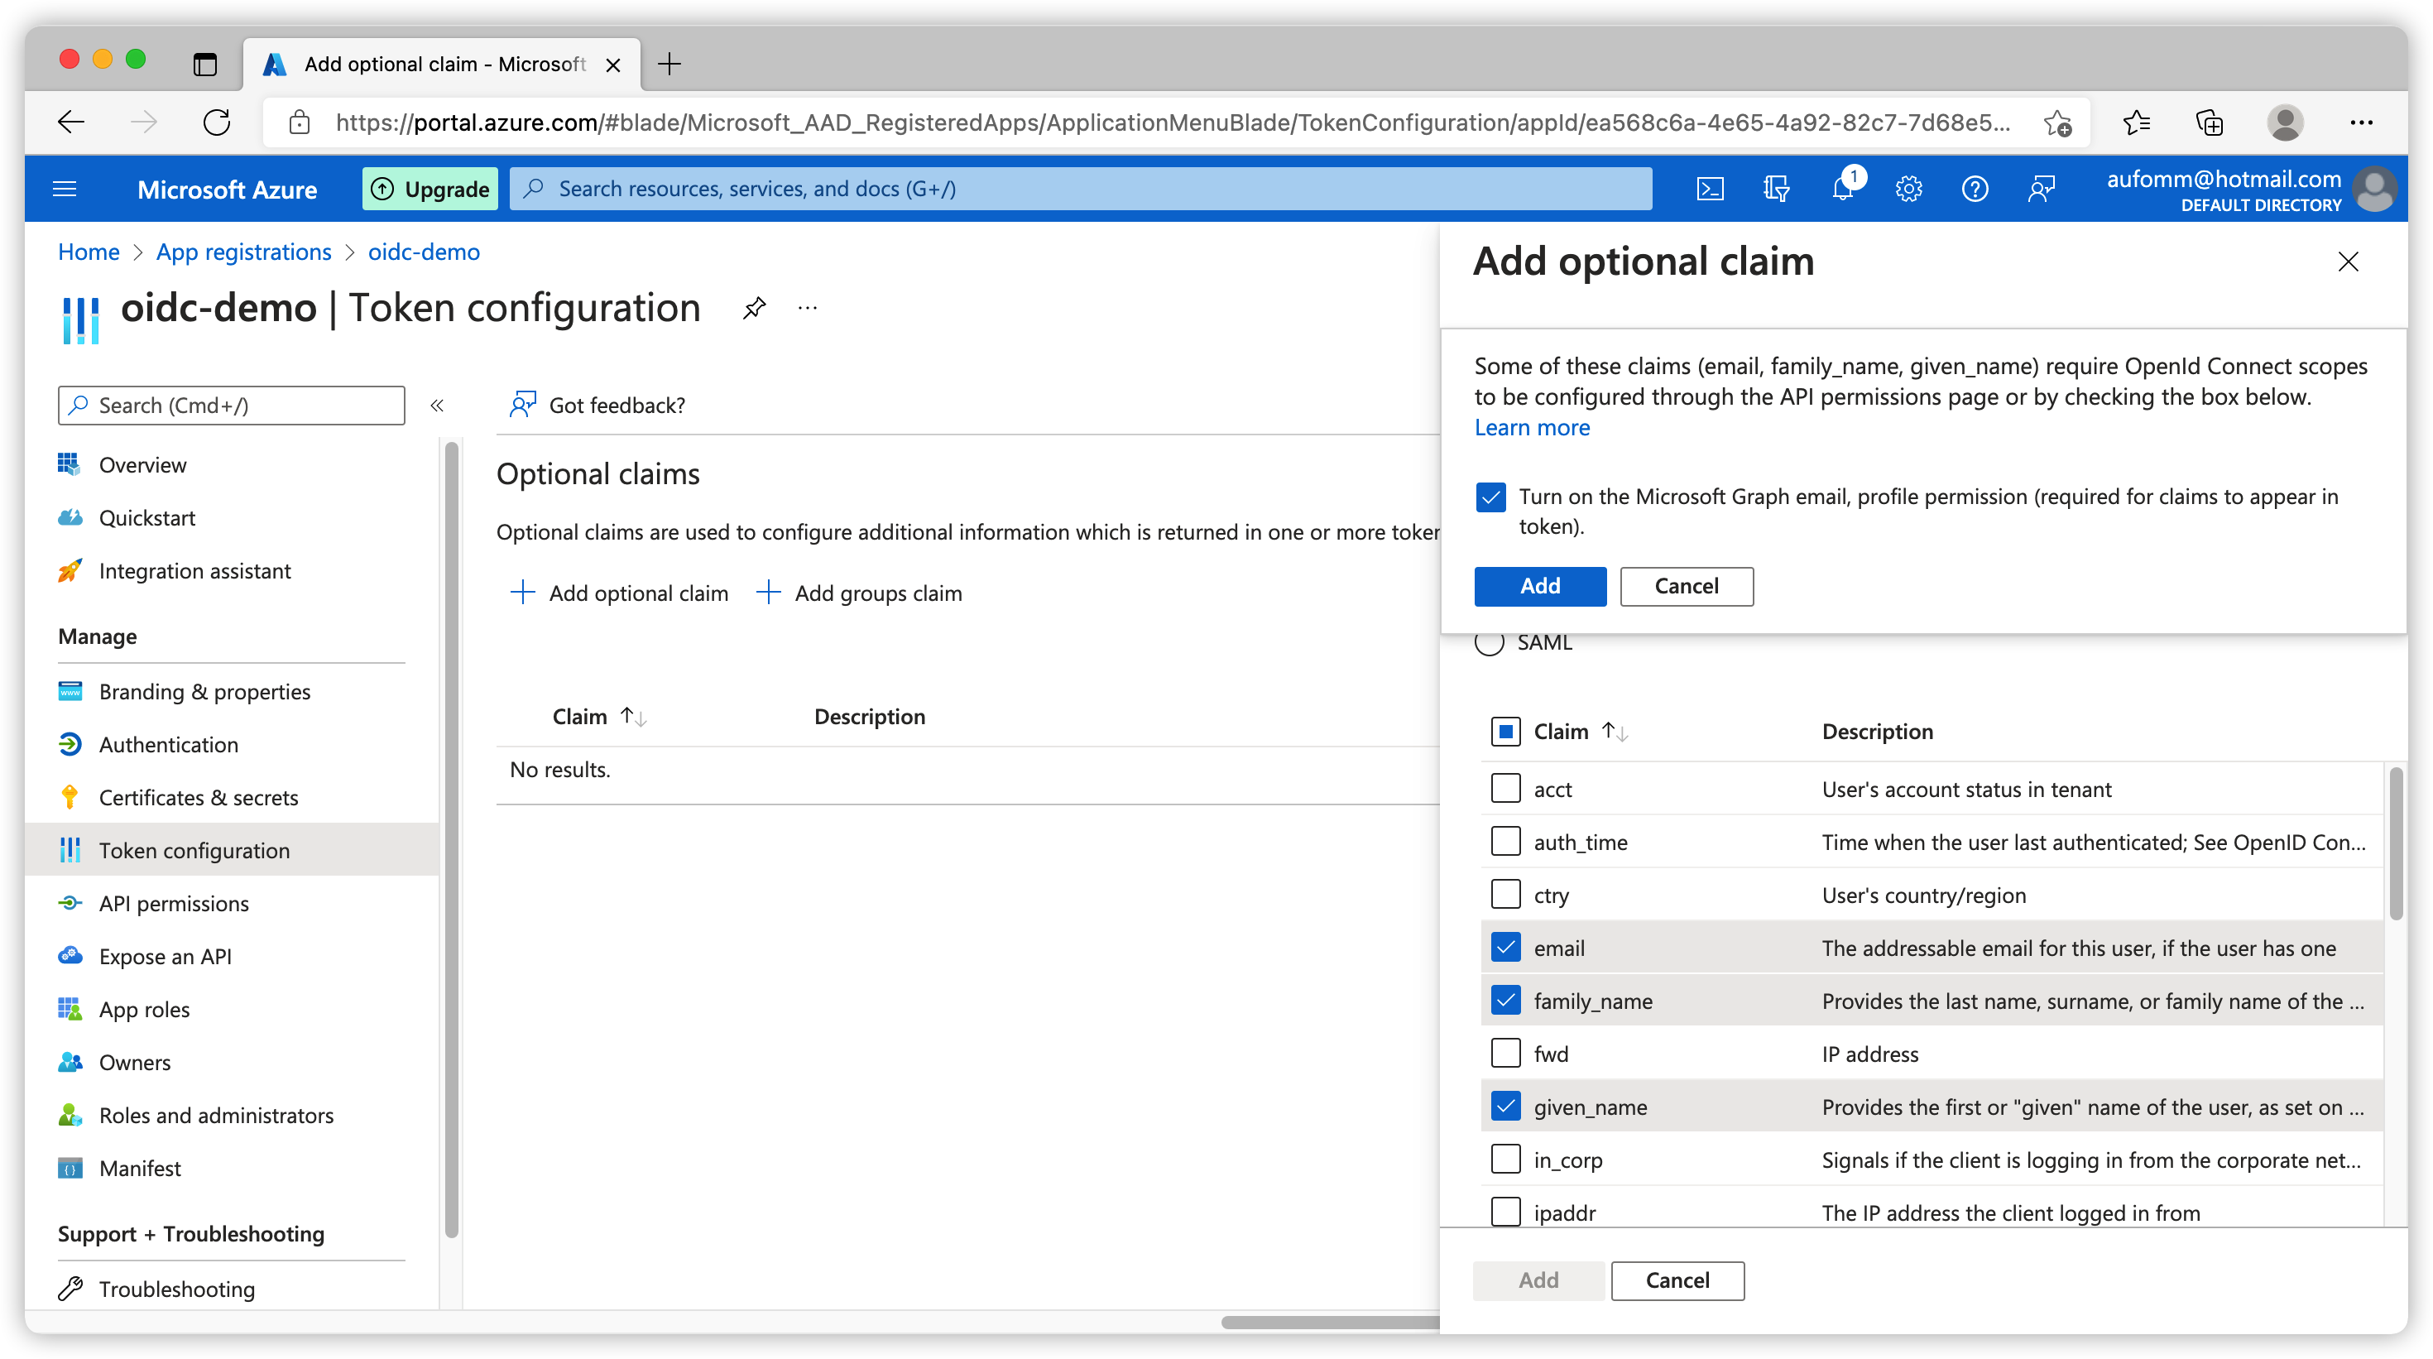Open API permissions in the sidebar

point(174,903)
